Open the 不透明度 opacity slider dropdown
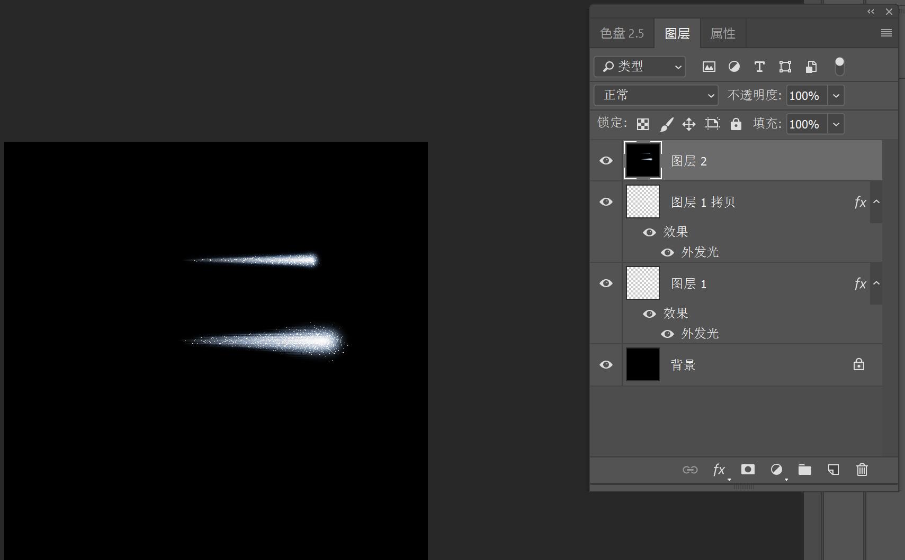This screenshot has height=560, width=905. (x=836, y=96)
